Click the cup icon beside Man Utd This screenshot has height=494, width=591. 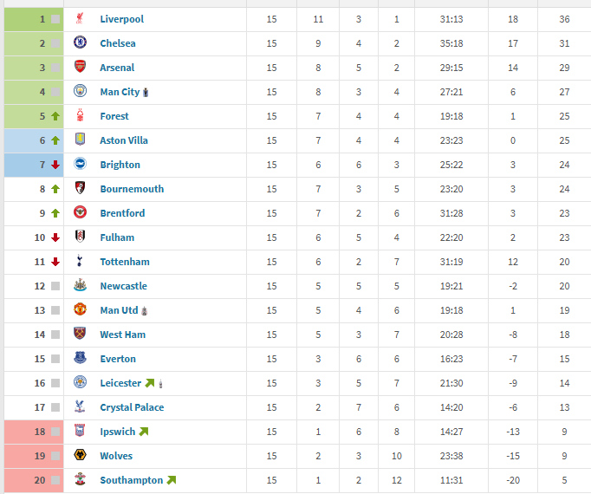[x=145, y=311]
